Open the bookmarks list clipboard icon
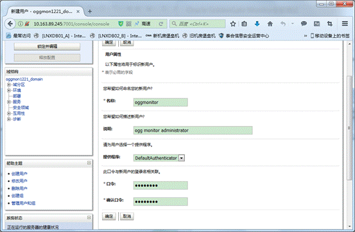The image size is (355, 232). [x=244, y=24]
